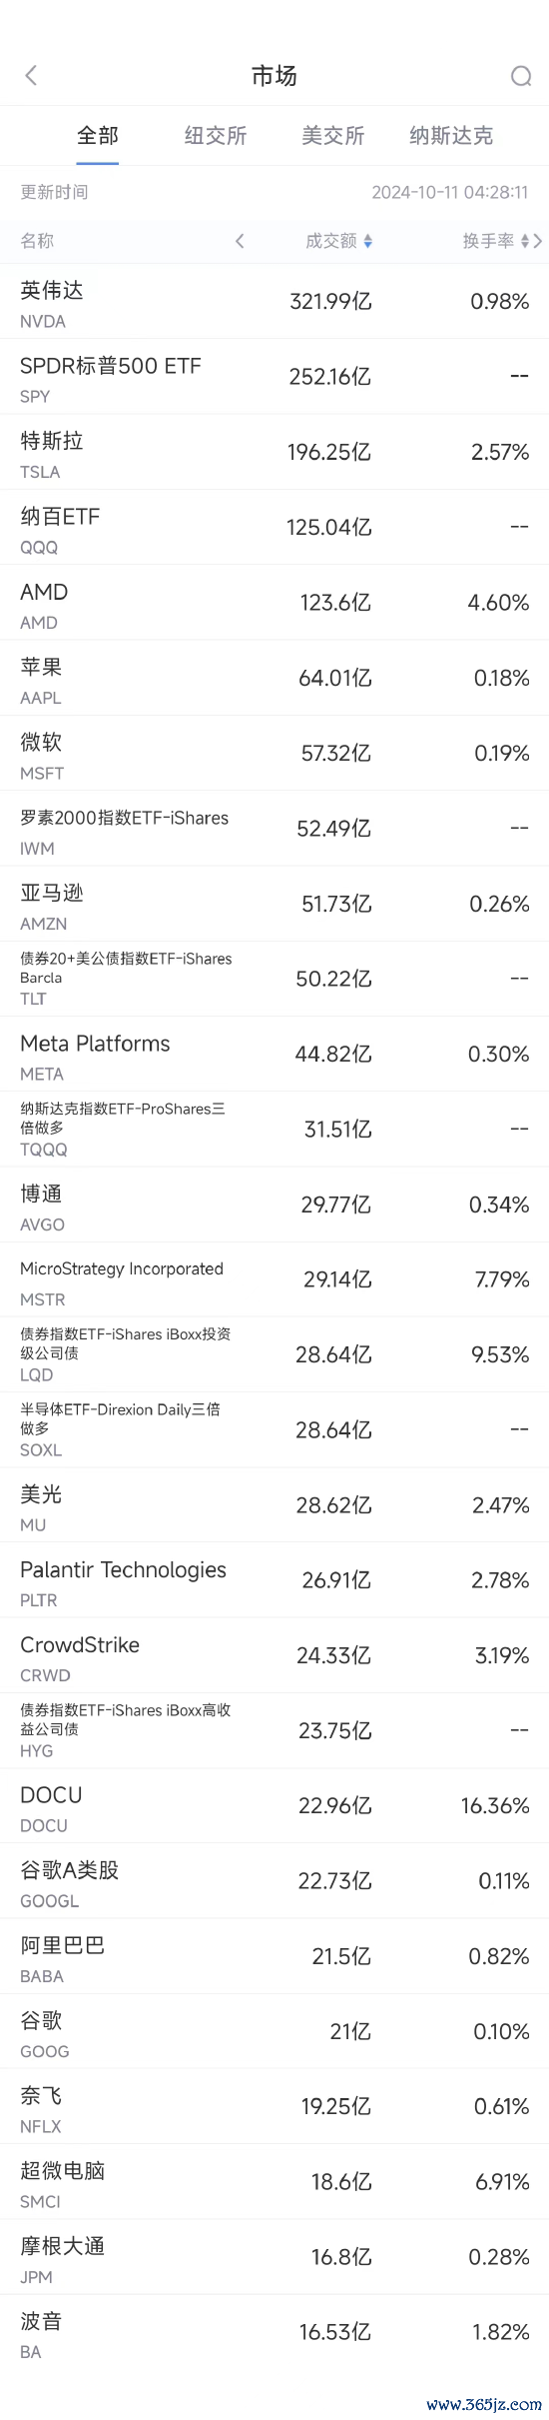Switch to the 纽交所 tab
The image size is (549, 2420).
[x=216, y=136]
